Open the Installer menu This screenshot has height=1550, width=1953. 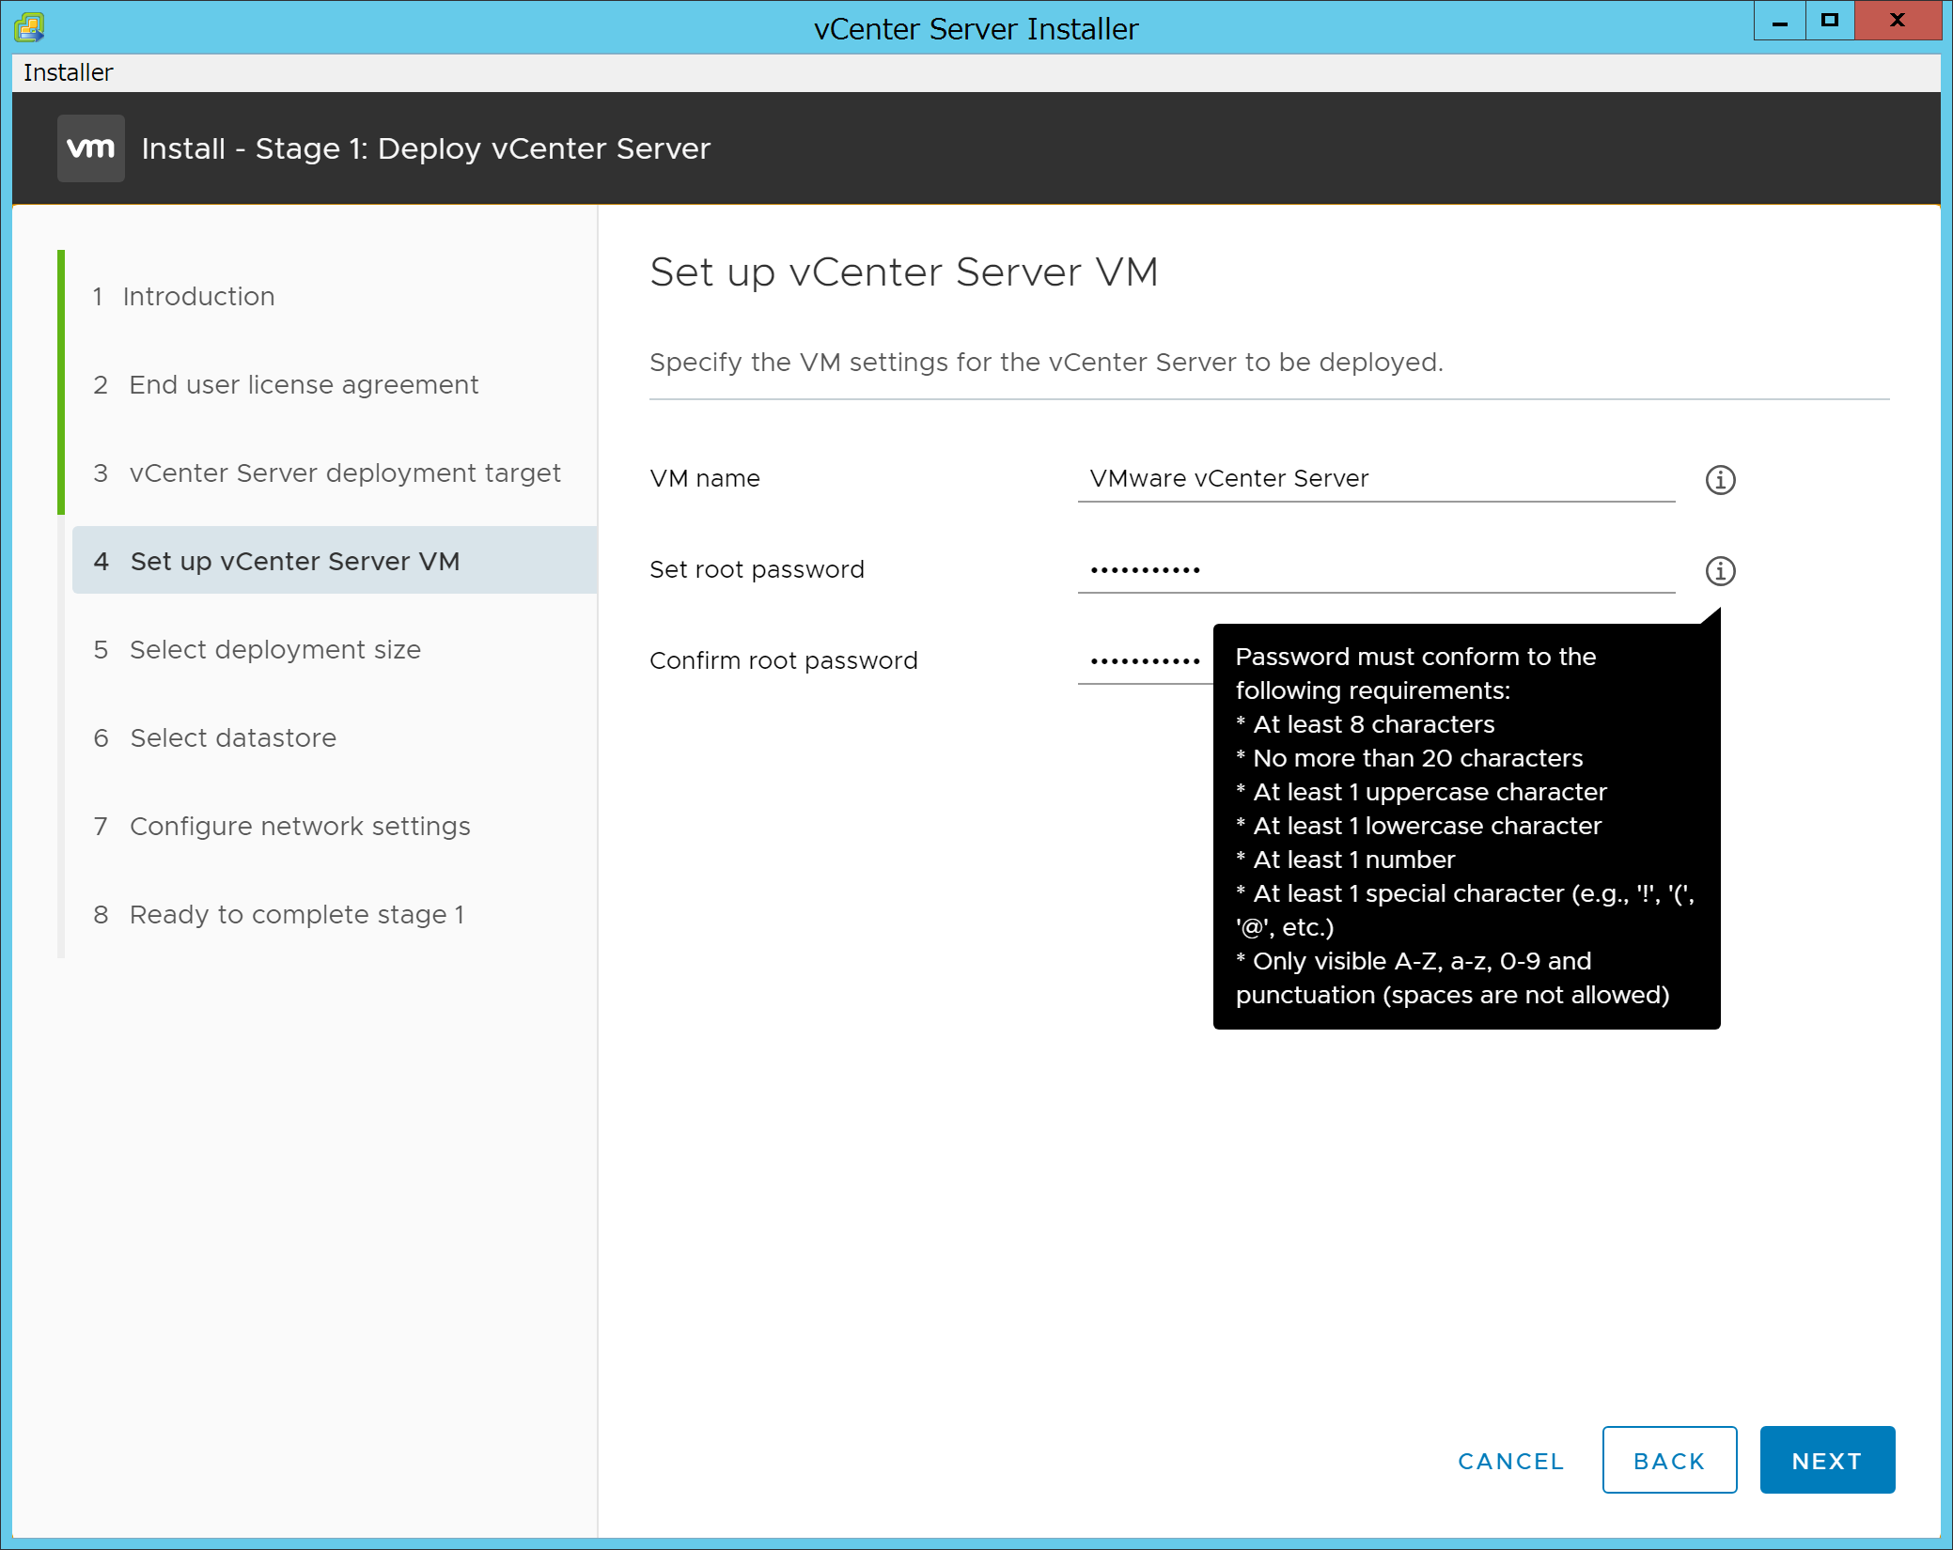tap(68, 72)
